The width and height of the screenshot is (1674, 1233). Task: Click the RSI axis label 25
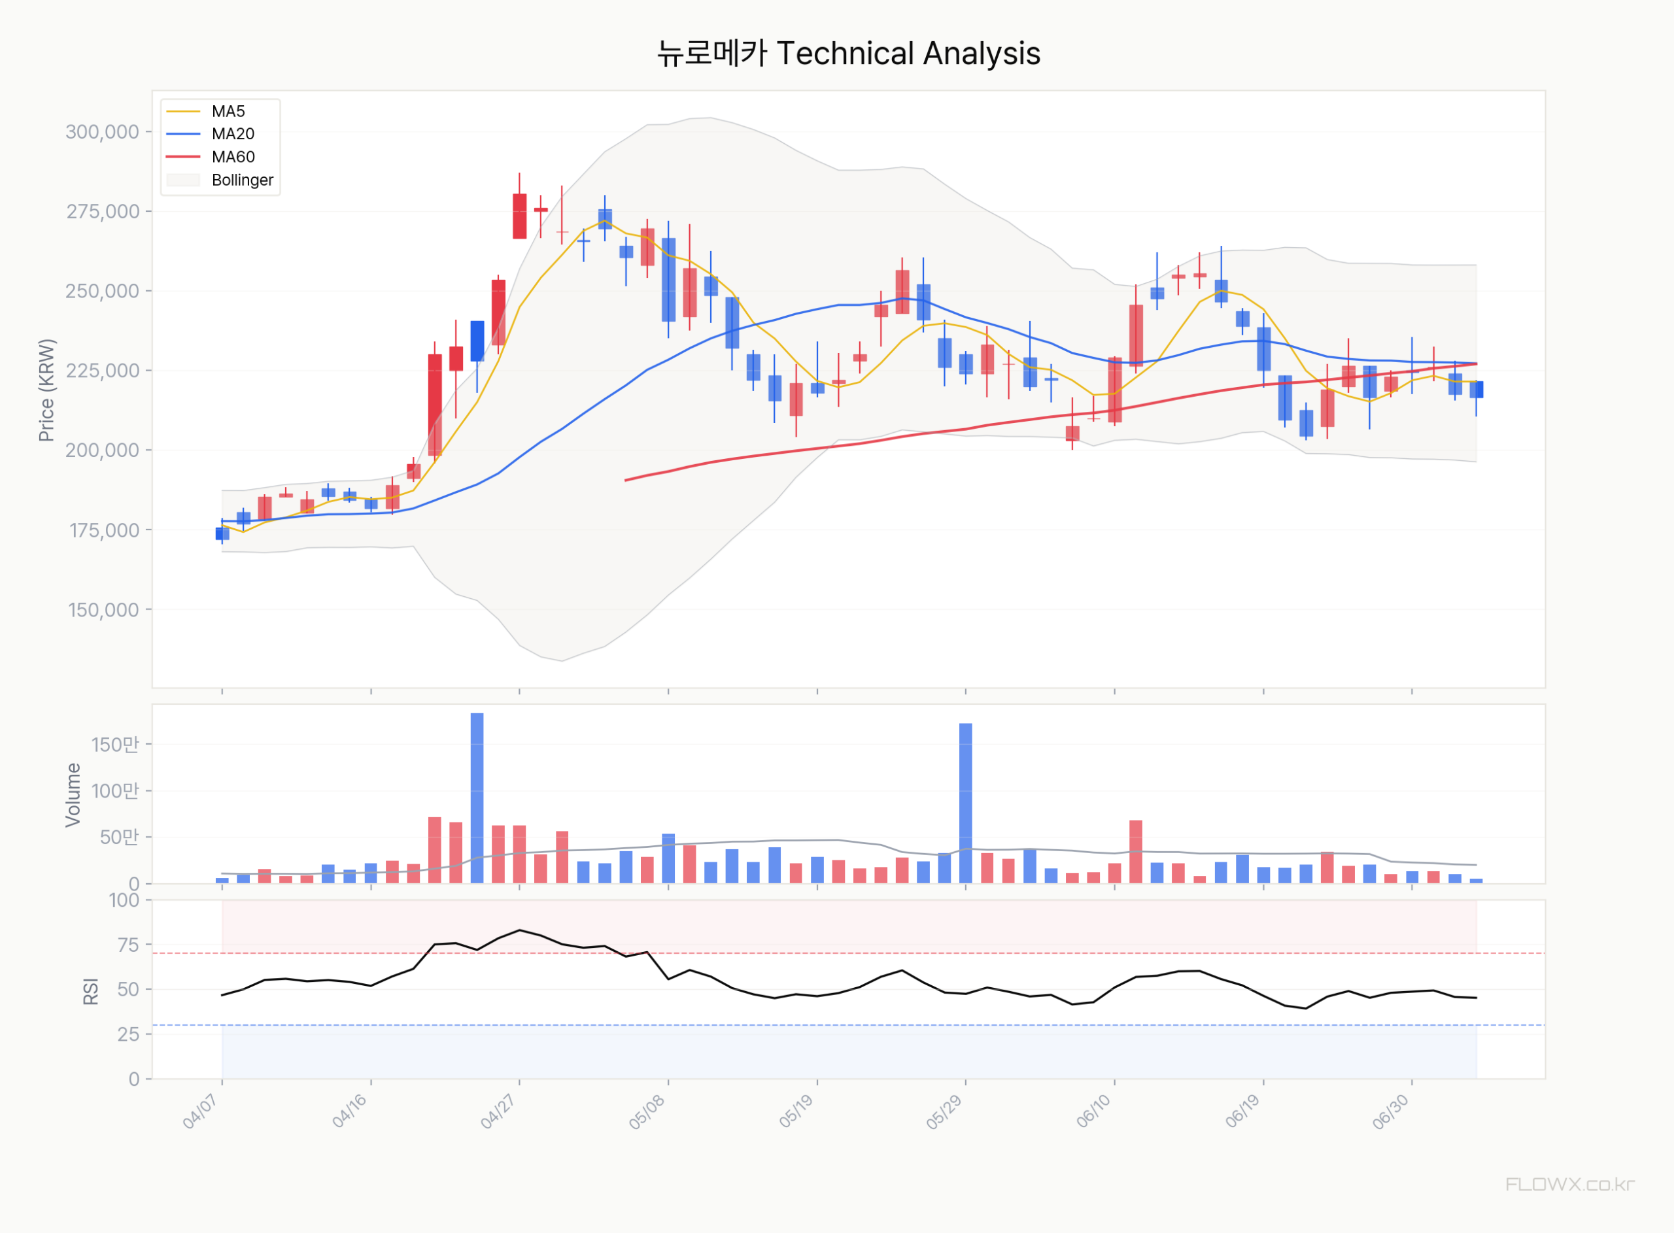pos(129,1034)
